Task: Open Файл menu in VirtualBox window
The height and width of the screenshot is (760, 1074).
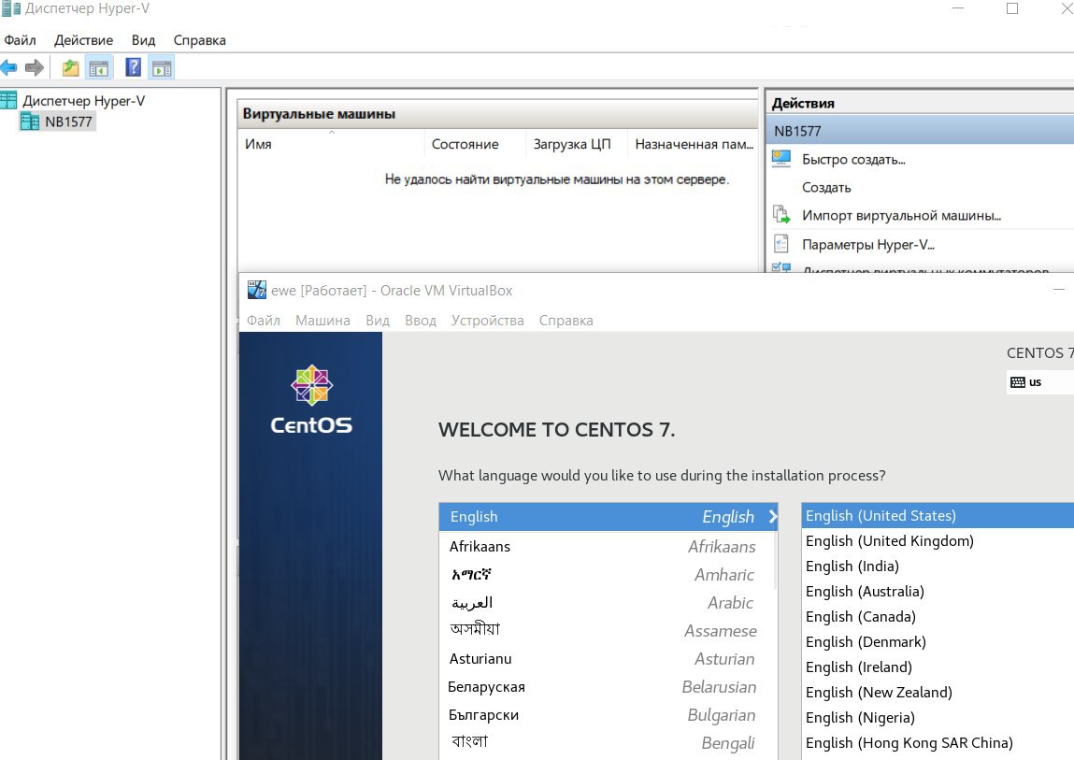Action: (263, 320)
